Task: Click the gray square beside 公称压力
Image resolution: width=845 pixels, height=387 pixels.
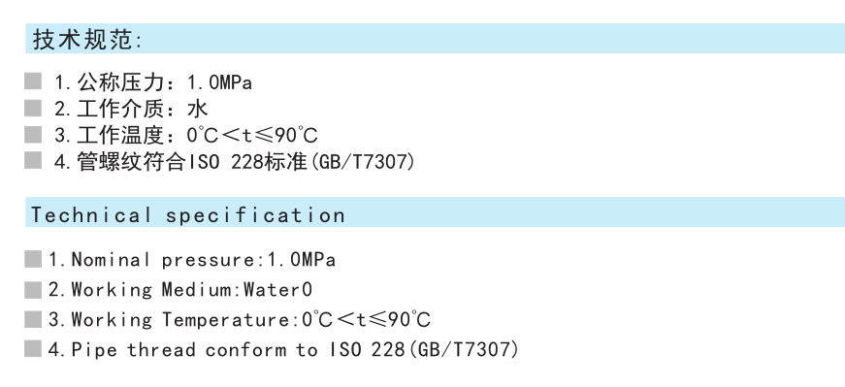Action: (33, 81)
